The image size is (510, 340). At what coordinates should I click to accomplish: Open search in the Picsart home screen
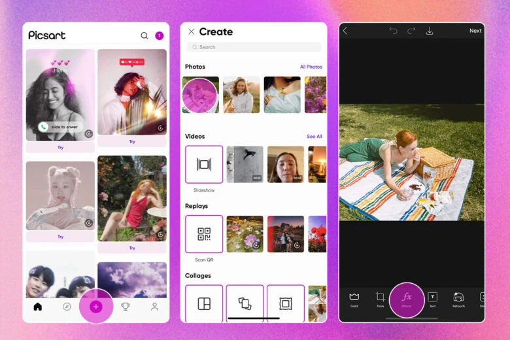144,35
